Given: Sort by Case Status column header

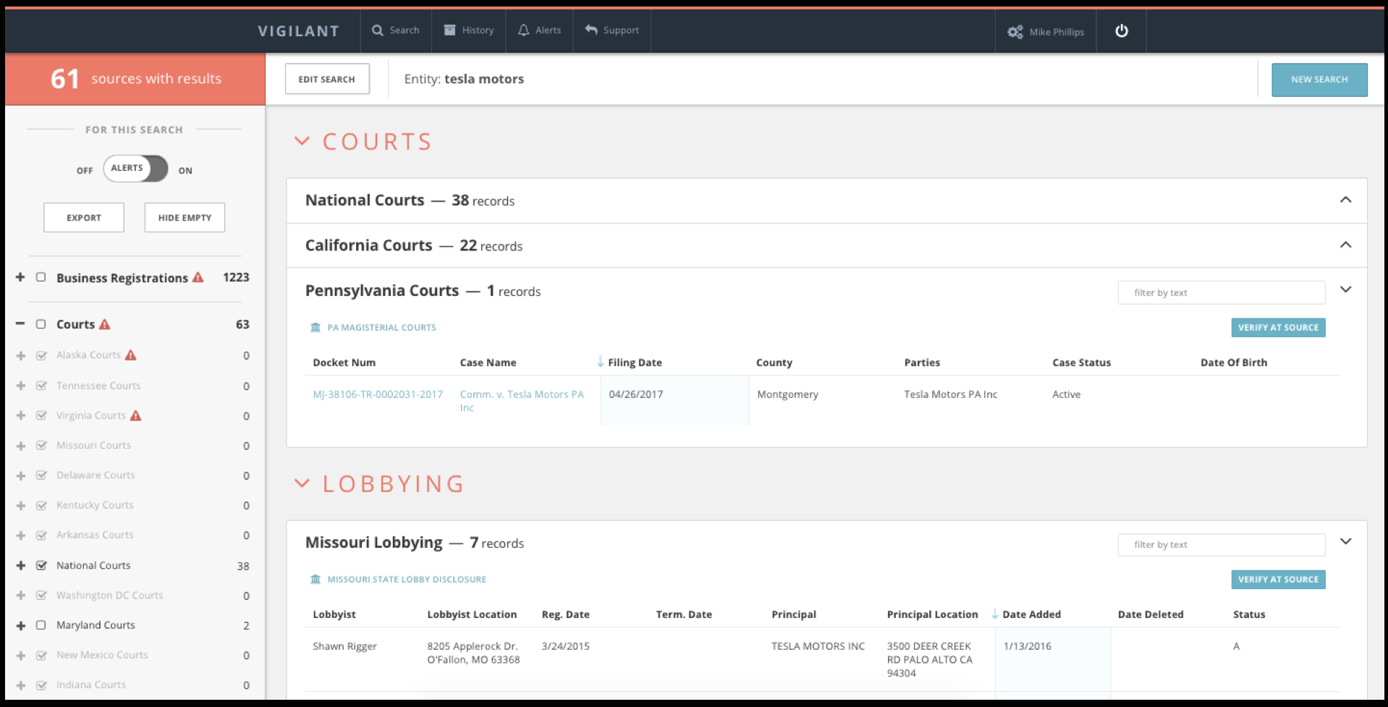Looking at the screenshot, I should point(1081,363).
